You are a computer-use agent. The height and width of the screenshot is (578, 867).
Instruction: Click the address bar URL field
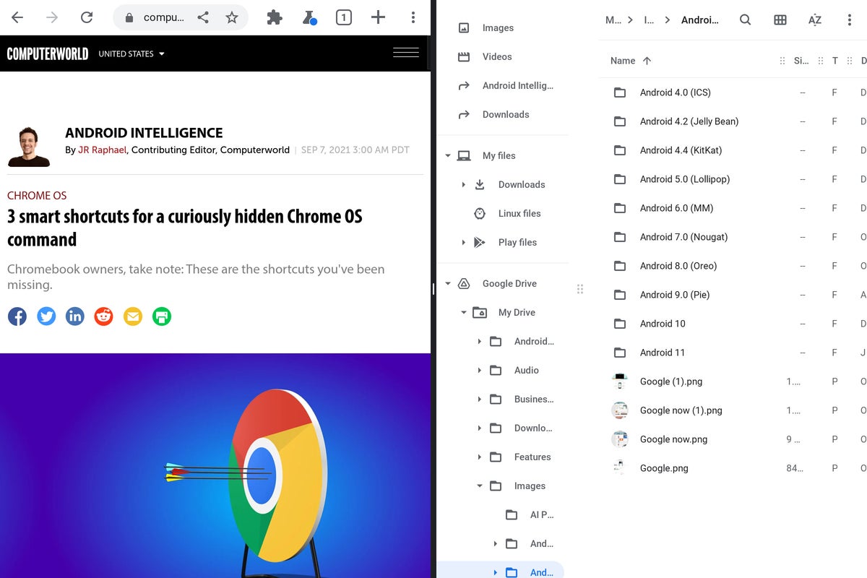[163, 17]
